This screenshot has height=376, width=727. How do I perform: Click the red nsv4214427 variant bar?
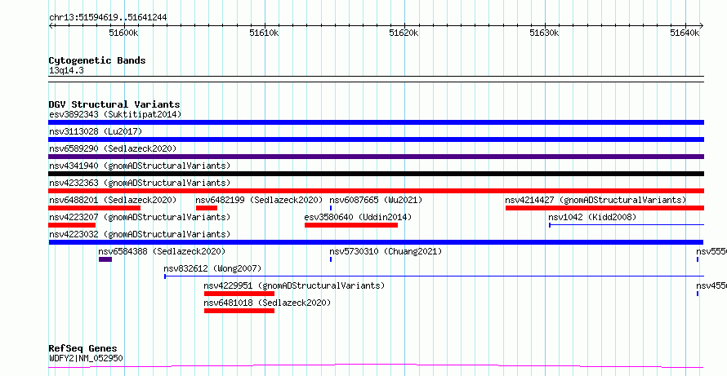click(x=604, y=208)
